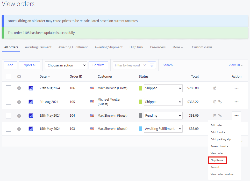Click the Confirm action button
The image size is (250, 181).
[98, 65]
